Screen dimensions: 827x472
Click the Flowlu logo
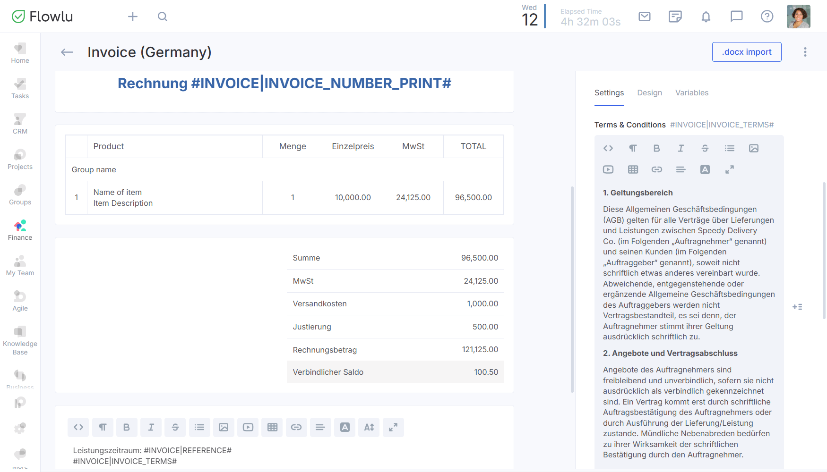pyautogui.click(x=42, y=17)
